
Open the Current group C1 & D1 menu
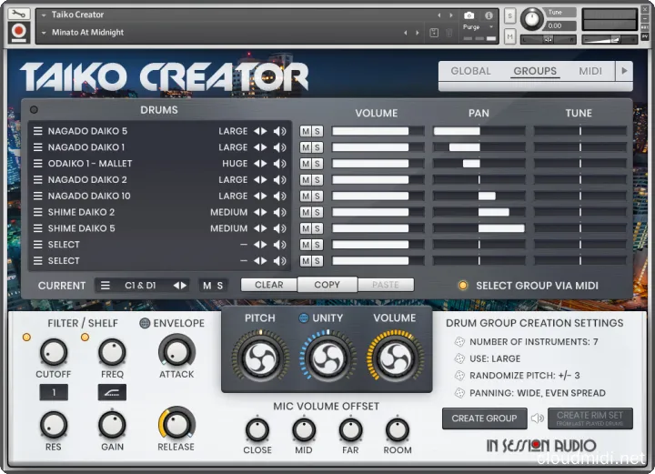106,286
